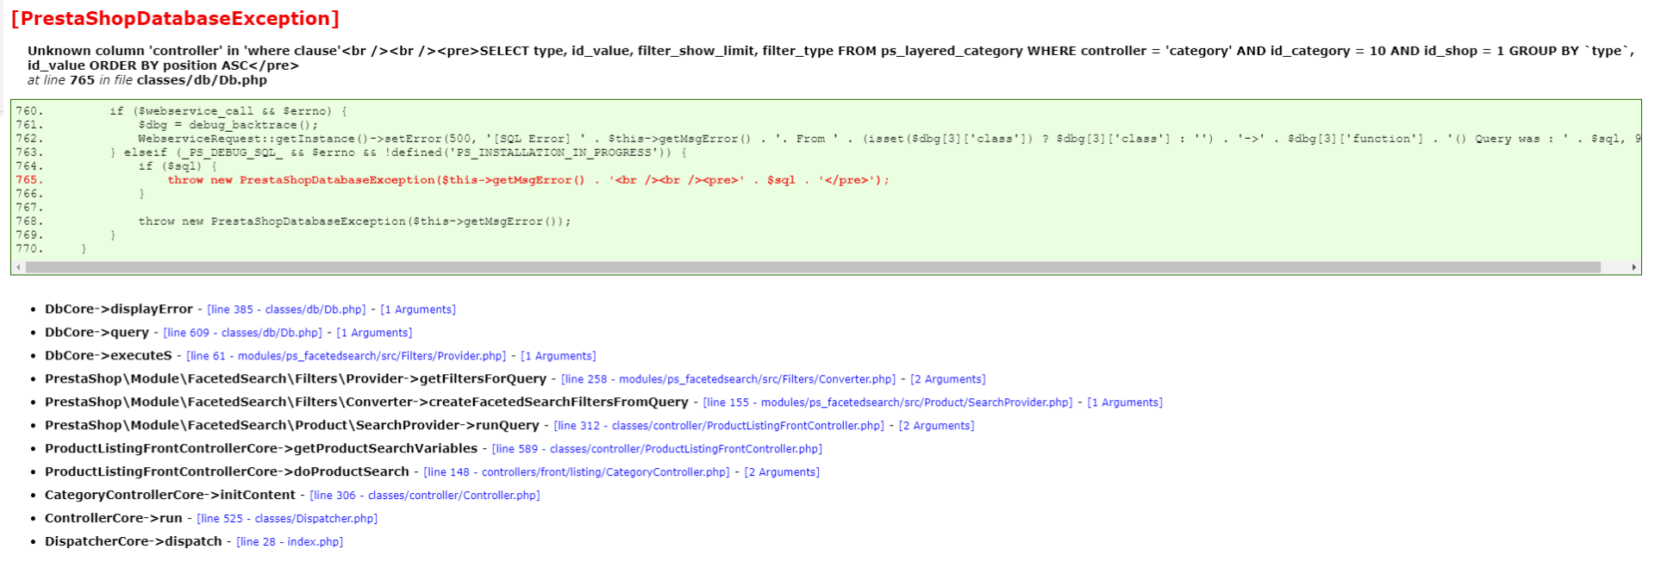Expand arguments for createFacetedSearchFiltersFromQuery
The image size is (1655, 568).
coord(1125,403)
